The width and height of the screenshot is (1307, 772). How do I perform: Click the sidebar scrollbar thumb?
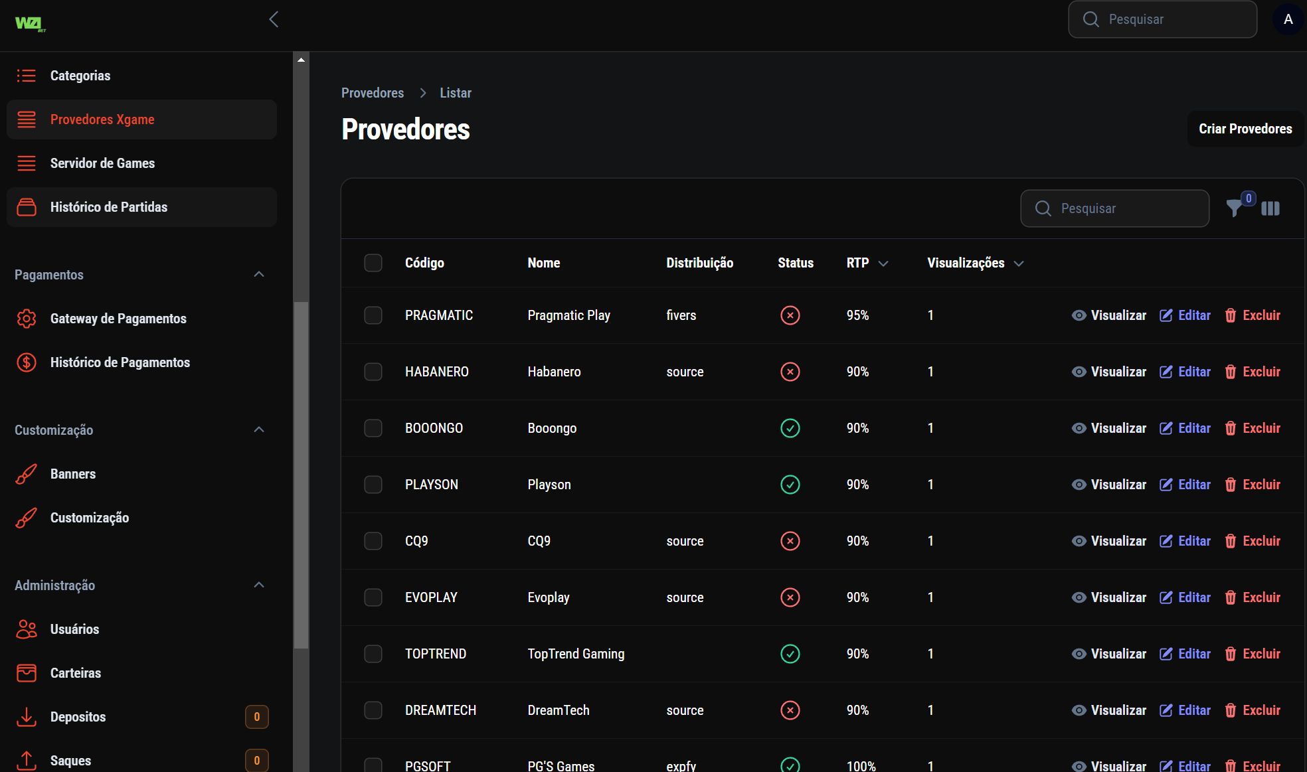click(x=301, y=475)
